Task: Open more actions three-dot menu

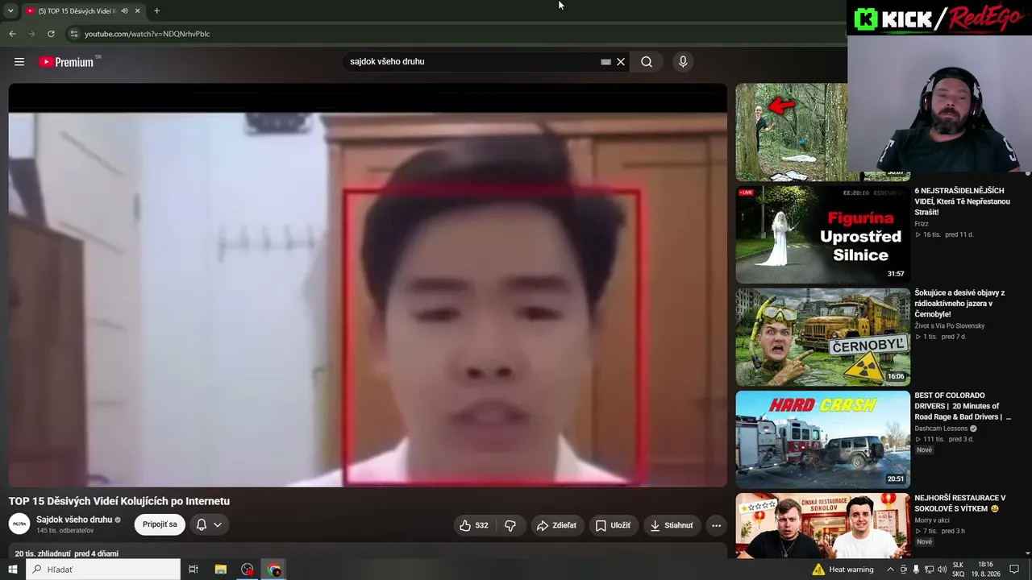Action: click(716, 525)
